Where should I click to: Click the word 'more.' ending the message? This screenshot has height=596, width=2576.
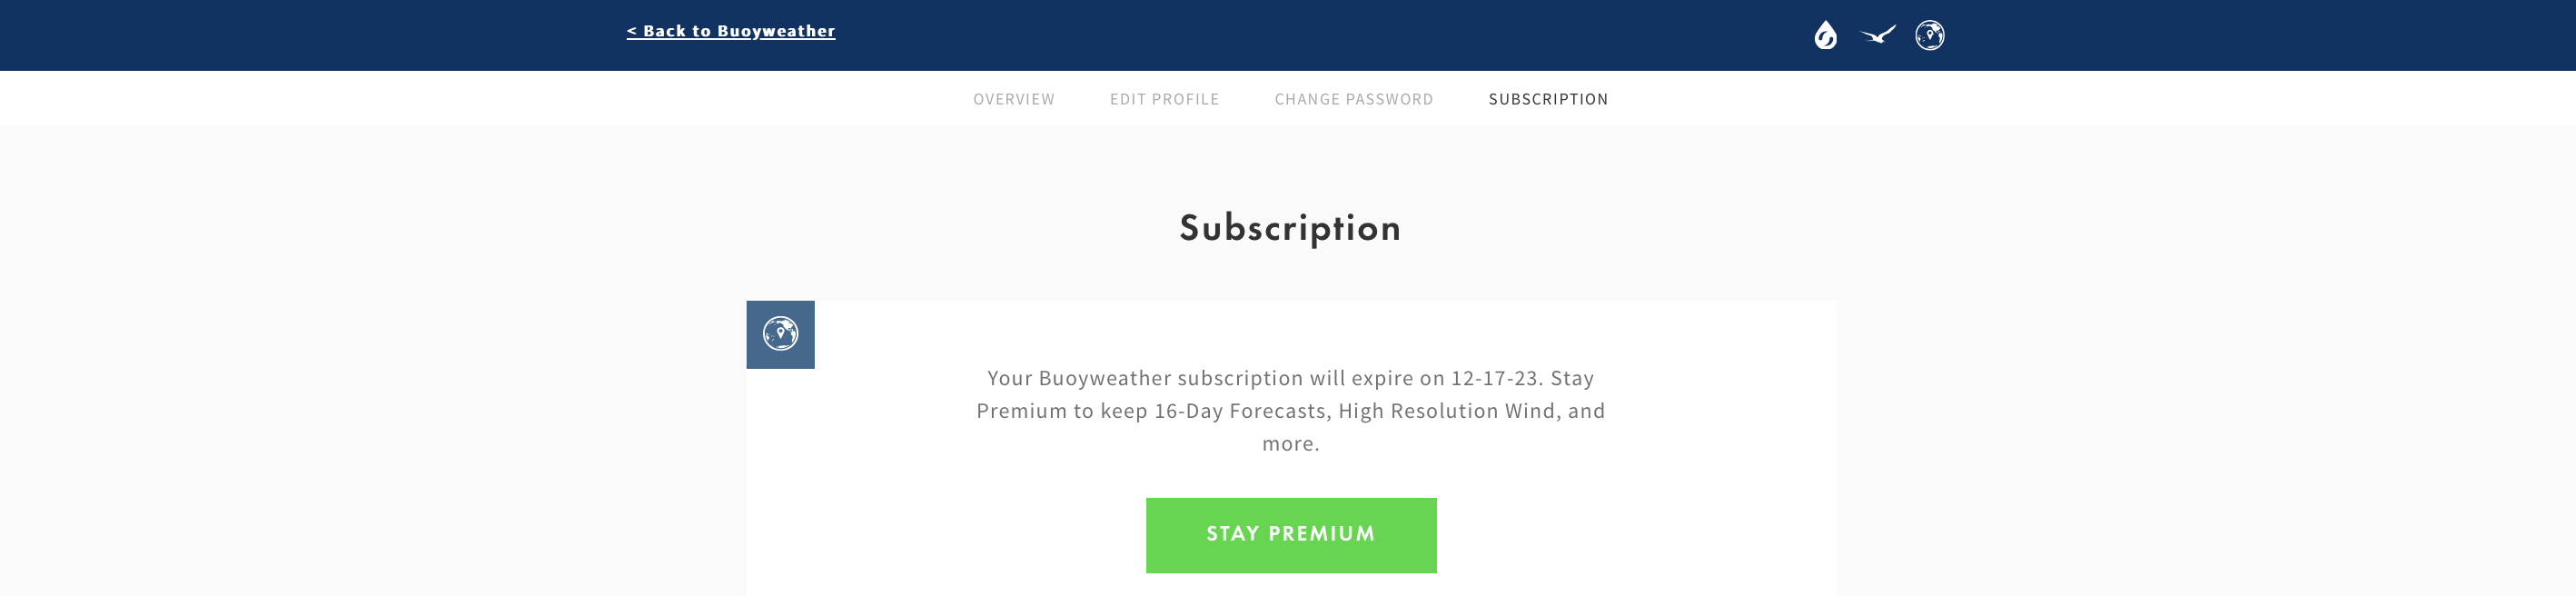(x=1291, y=443)
